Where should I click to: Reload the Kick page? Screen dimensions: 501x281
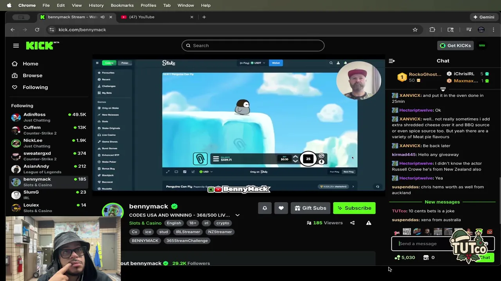click(x=37, y=30)
